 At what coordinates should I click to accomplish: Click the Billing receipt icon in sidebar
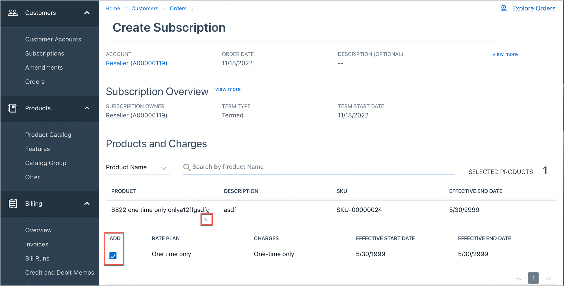coord(12,203)
